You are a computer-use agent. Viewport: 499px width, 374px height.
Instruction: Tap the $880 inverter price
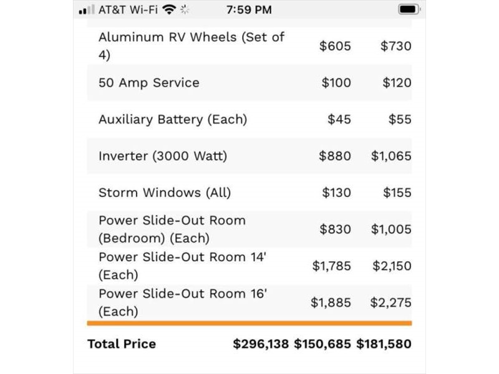point(335,156)
